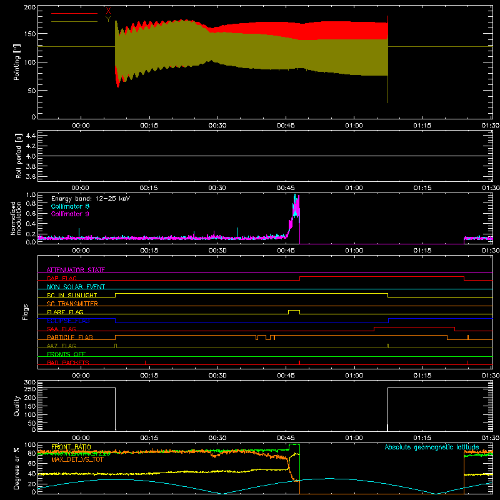Select the 00:00 time label under Quality plot

click(81, 438)
